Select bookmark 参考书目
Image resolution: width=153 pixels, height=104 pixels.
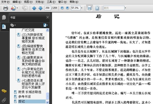24,97
